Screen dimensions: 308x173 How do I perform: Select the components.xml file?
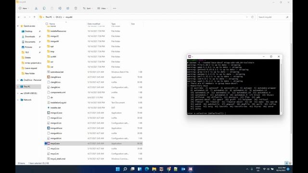(58, 92)
